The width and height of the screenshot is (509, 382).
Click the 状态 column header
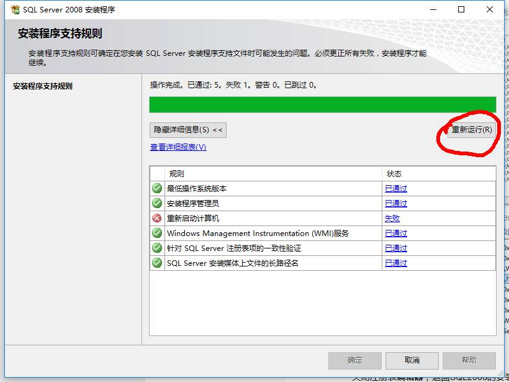[438, 174]
